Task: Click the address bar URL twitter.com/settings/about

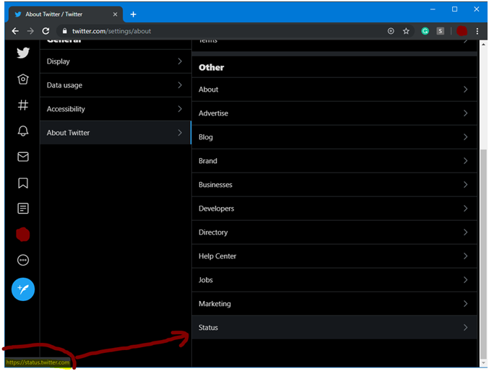Action: point(111,31)
